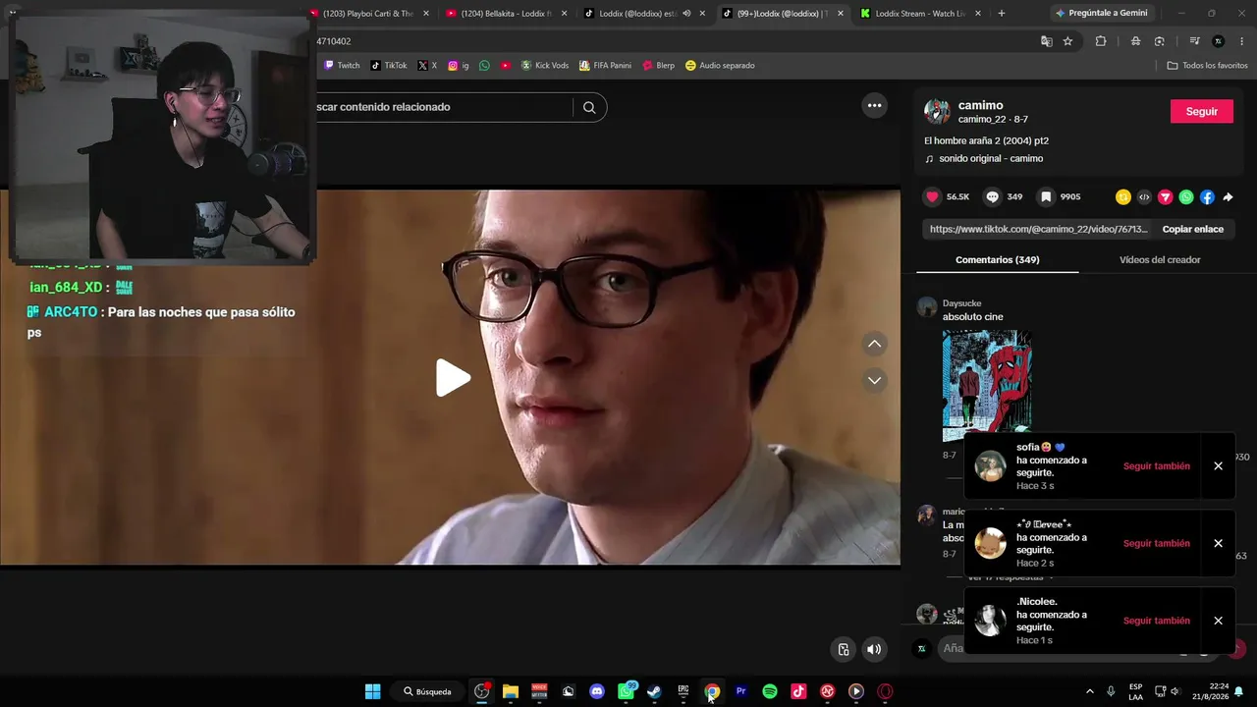Click Pregúntale a Gemini button
The image size is (1257, 707).
click(1100, 14)
